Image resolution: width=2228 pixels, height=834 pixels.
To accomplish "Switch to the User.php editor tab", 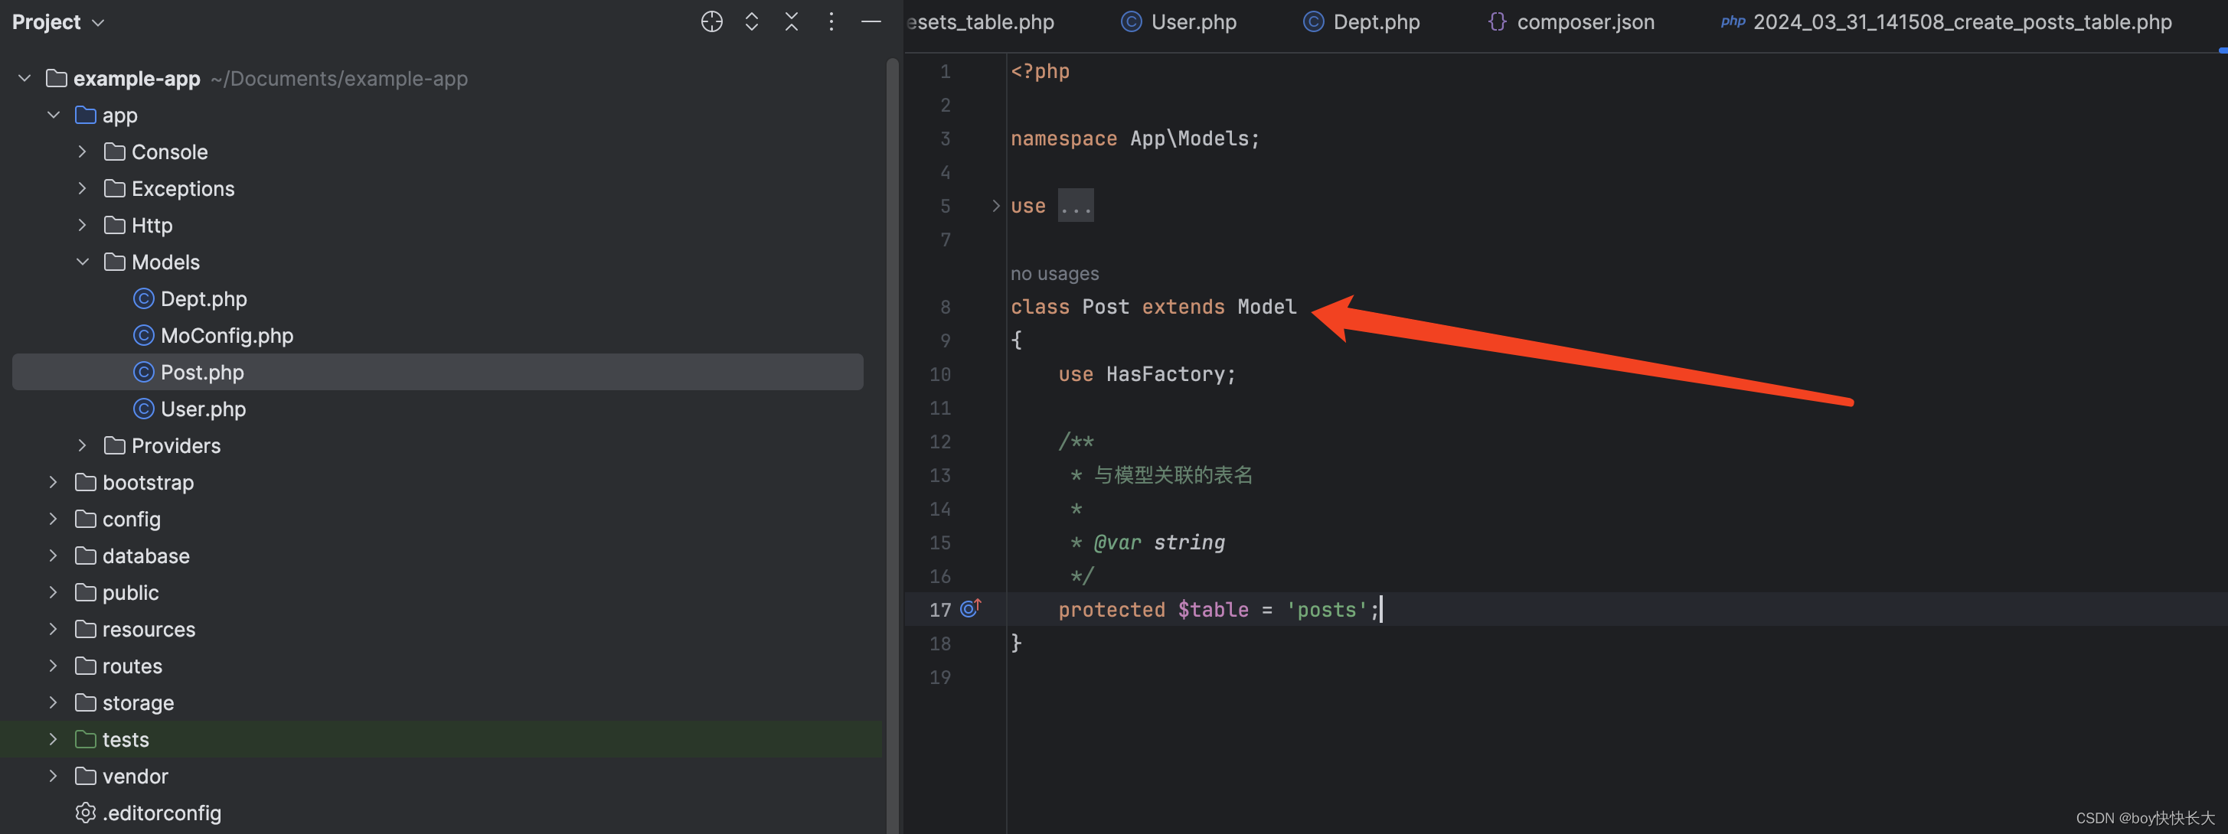I will (x=1179, y=22).
